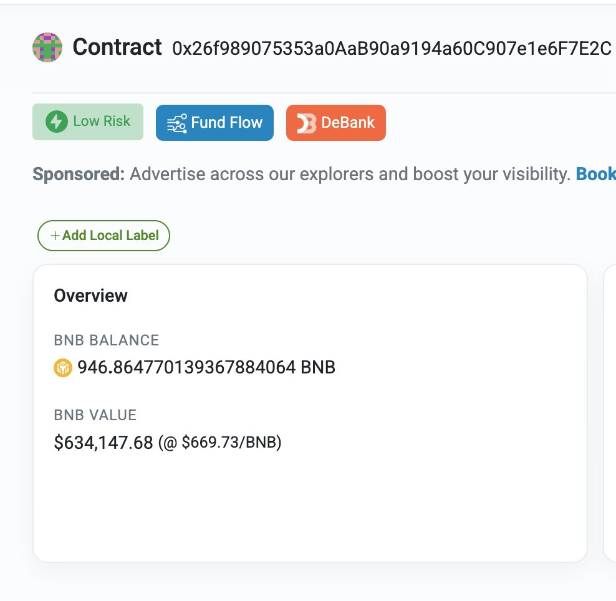Click the @ $669.73/BNB price text

point(220,443)
